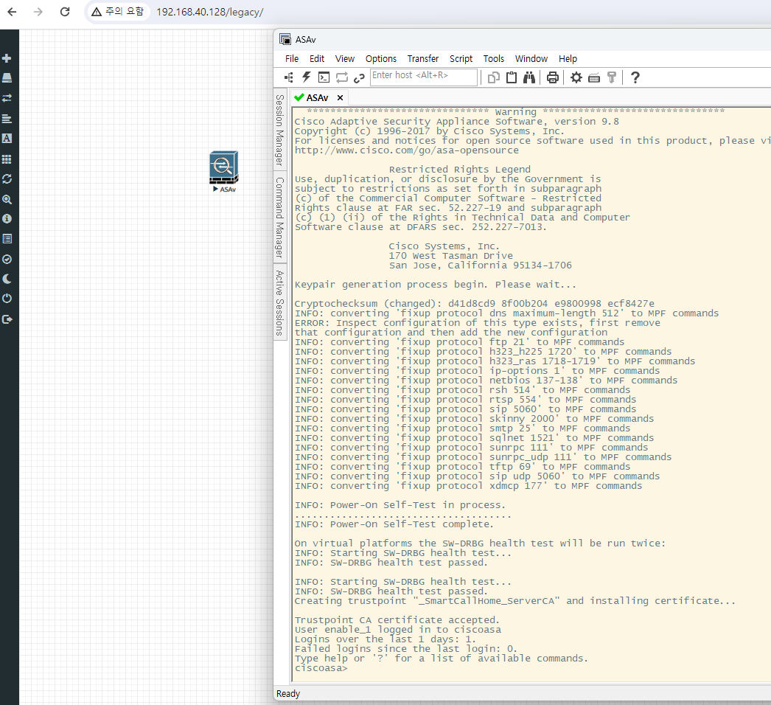This screenshot has width=771, height=705.
Task: Click the browser back arrow
Action: coord(13,12)
